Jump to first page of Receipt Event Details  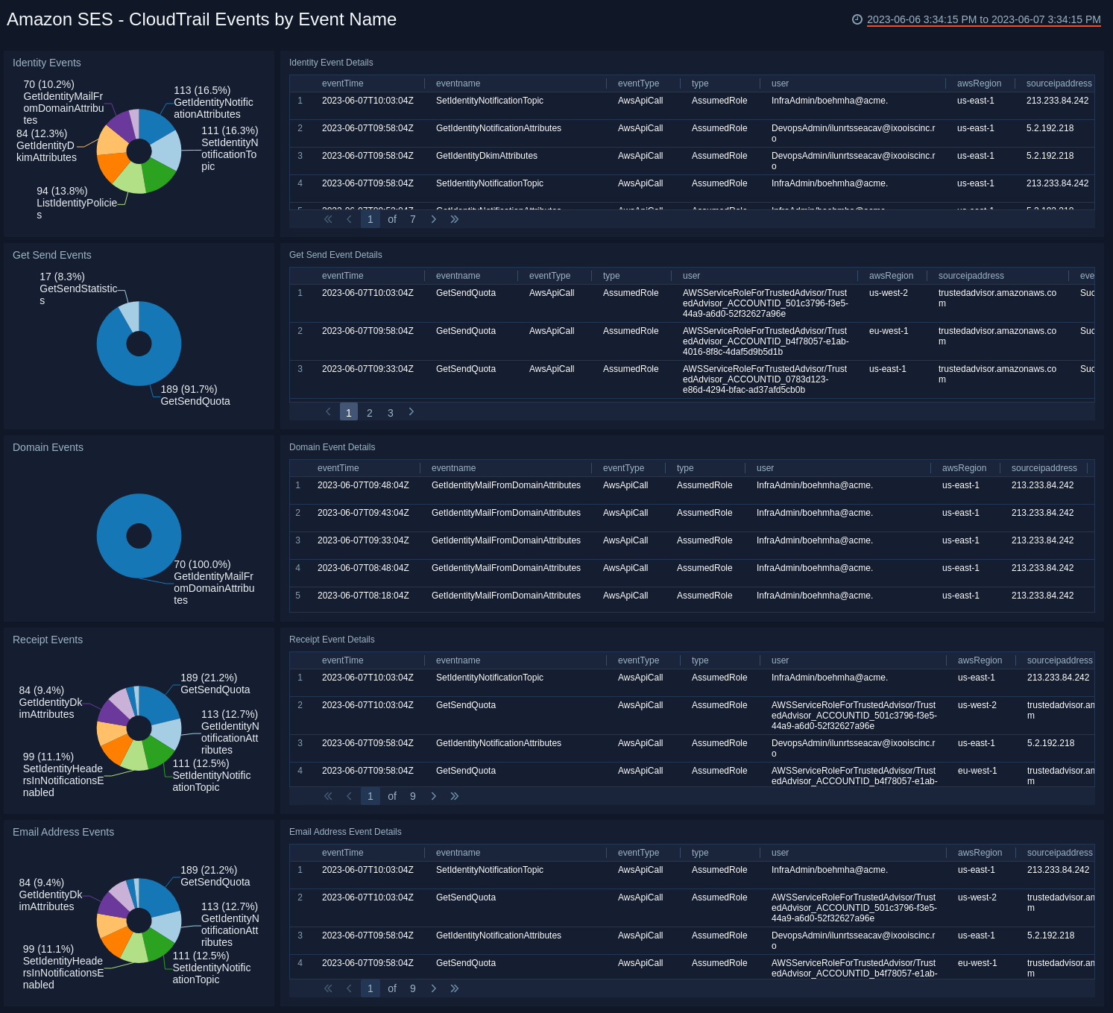[327, 796]
